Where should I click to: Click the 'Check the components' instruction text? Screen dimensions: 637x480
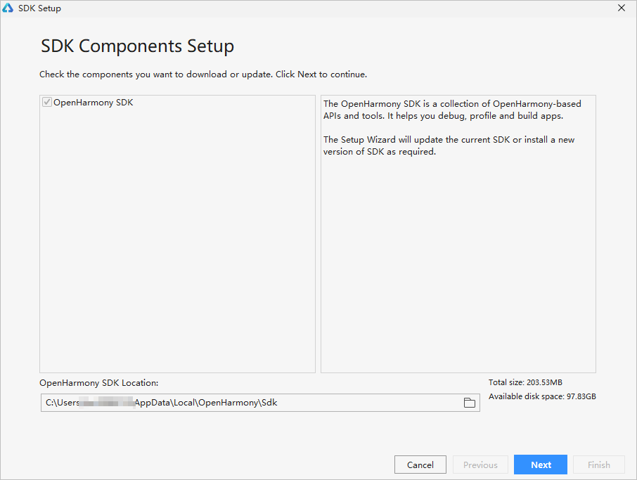pyautogui.click(x=203, y=74)
